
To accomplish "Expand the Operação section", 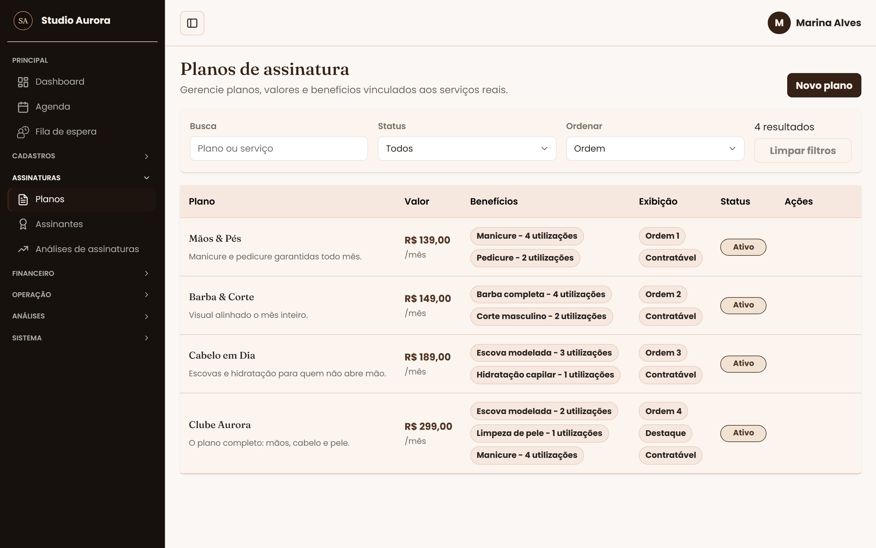I will click(x=82, y=295).
